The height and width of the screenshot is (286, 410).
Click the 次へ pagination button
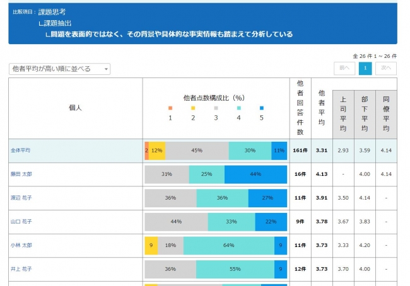point(386,69)
